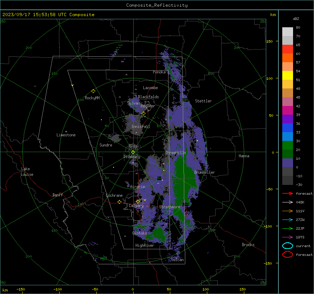Click the red forecast arrow in legend

(x=287, y=193)
